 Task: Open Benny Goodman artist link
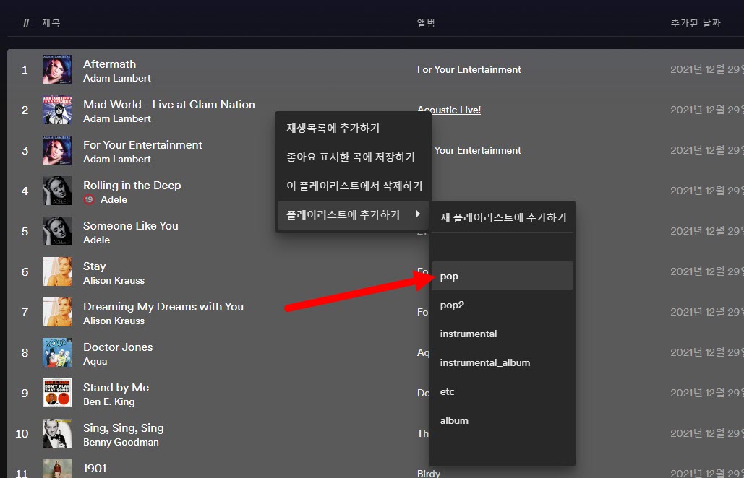click(121, 442)
